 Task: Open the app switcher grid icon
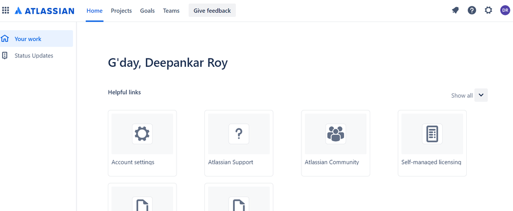coord(6,10)
